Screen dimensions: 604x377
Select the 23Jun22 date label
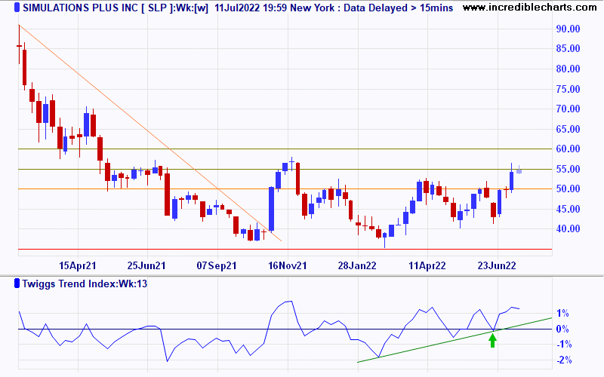tap(497, 266)
